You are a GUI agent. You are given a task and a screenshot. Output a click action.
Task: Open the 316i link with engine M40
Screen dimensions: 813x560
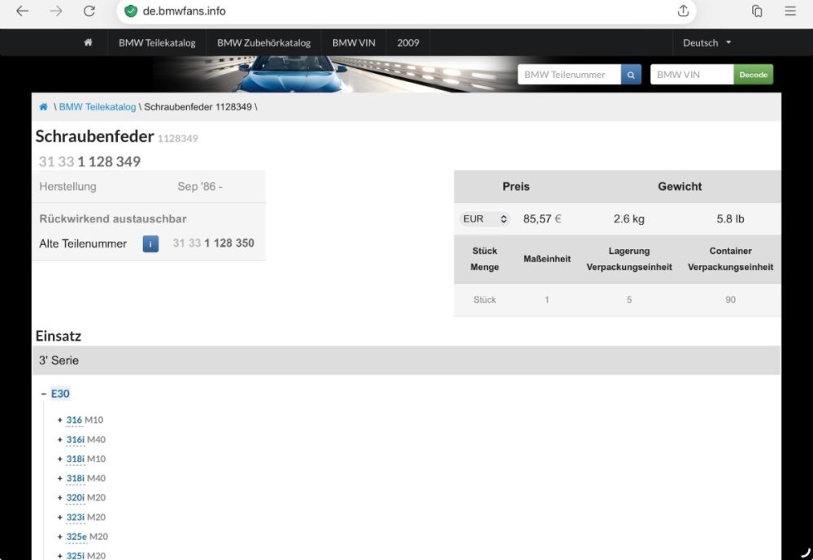click(75, 439)
